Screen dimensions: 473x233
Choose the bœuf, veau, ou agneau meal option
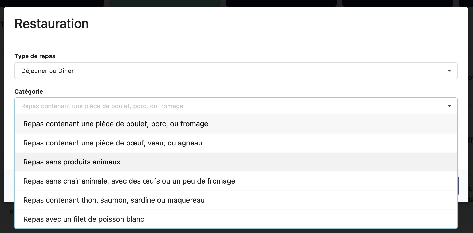(x=113, y=143)
